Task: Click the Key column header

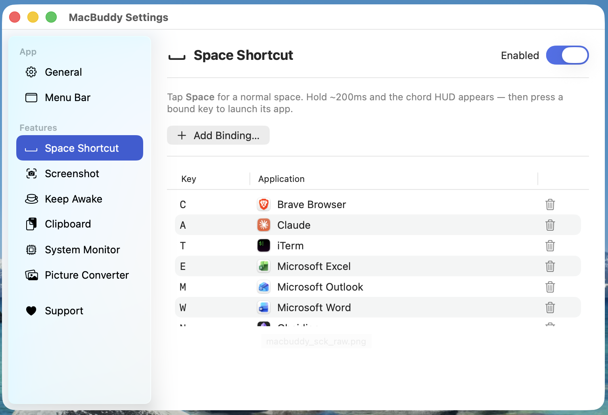Action: (x=189, y=179)
